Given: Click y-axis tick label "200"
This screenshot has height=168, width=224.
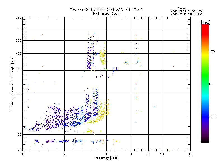Looking at the screenshot, I should click(x=18, y=94).
